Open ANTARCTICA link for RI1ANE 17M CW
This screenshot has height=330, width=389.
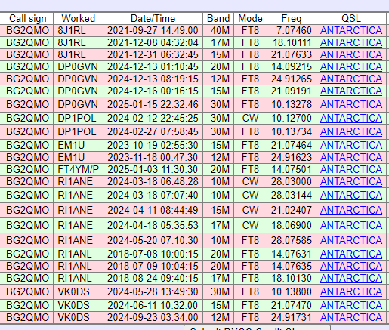pyautogui.click(x=351, y=226)
